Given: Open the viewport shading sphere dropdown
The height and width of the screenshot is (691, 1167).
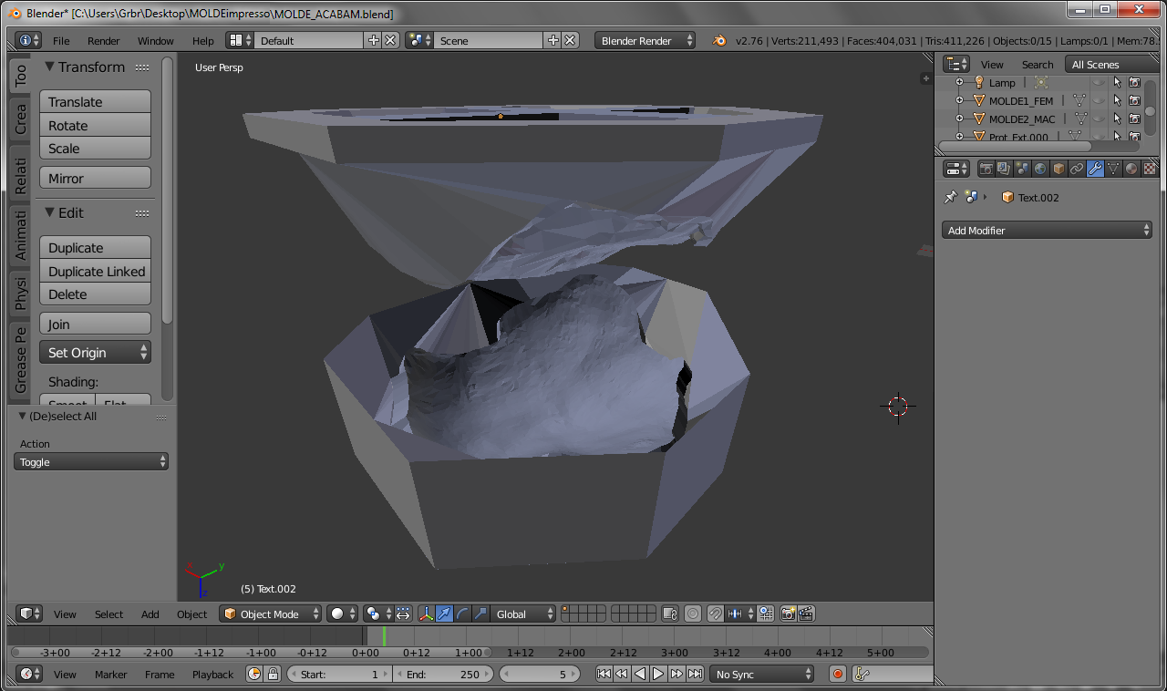Looking at the screenshot, I should click(x=343, y=614).
